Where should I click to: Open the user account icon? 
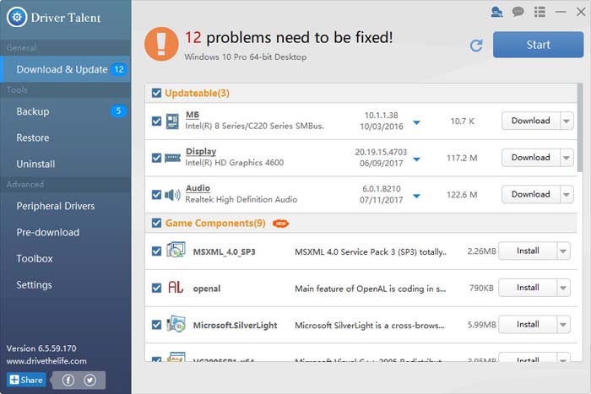coord(496,12)
